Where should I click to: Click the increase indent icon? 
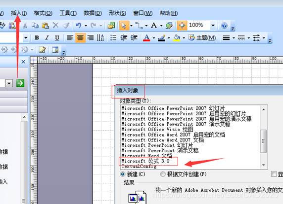pos(134,38)
